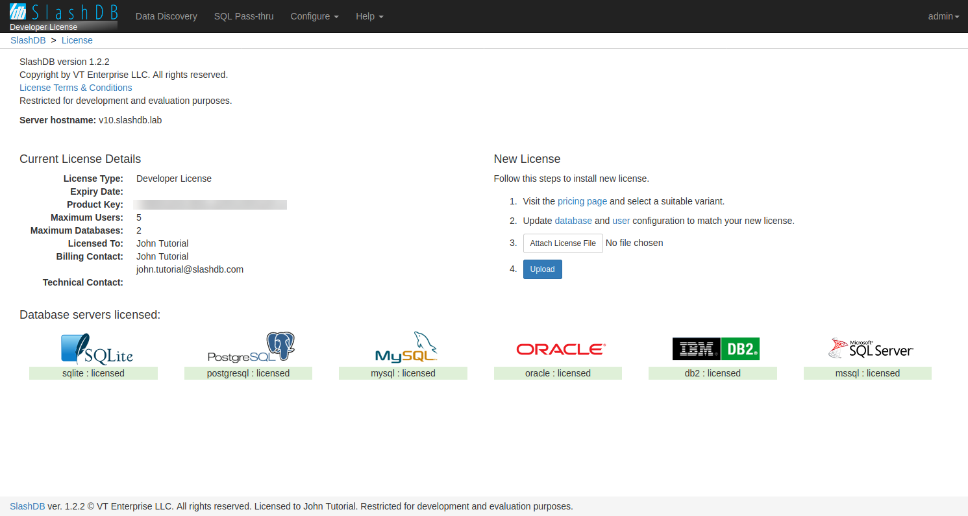Screen dimensions: 968x516
Task: Click the Oracle logo
Action: (561, 349)
